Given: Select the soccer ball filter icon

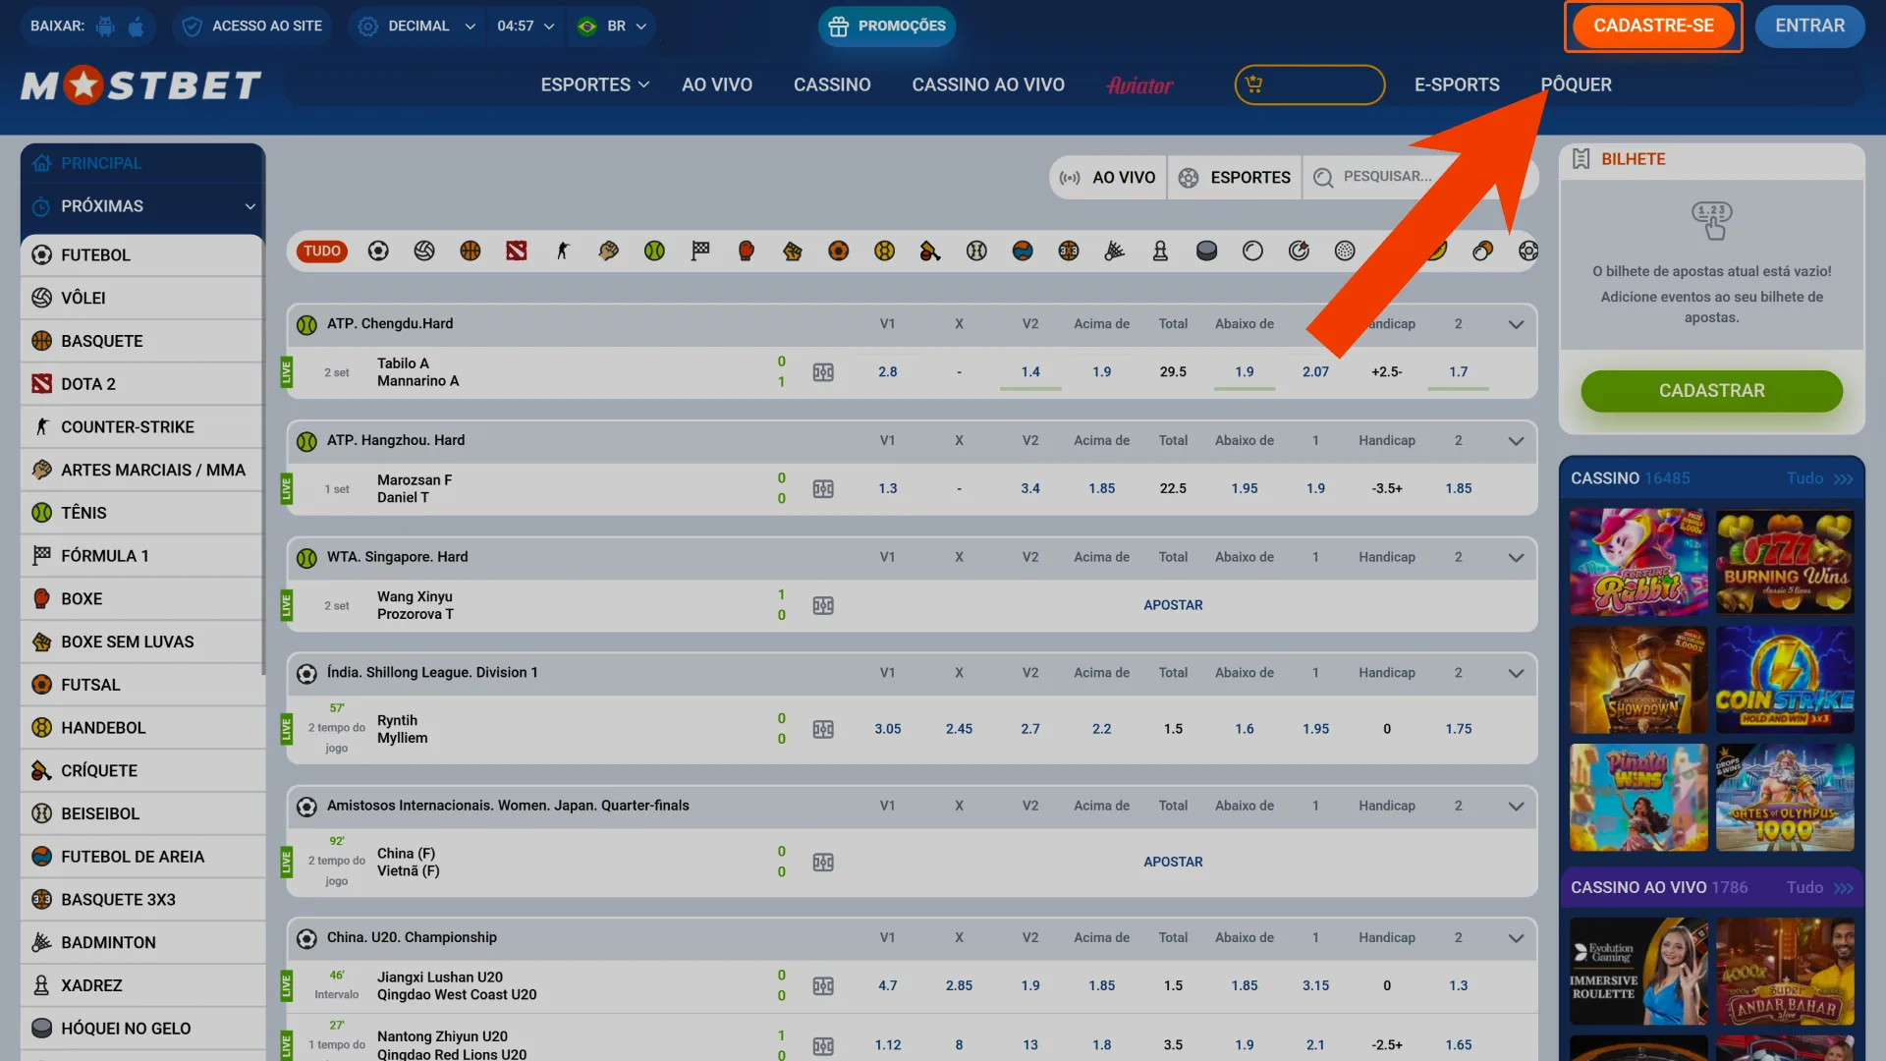Looking at the screenshot, I should (x=378, y=251).
